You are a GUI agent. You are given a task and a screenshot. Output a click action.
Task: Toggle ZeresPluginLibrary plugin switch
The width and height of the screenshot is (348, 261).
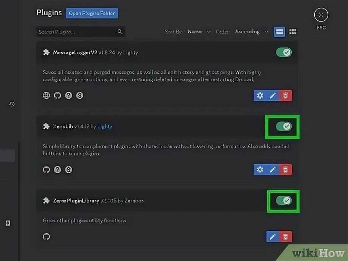click(284, 200)
